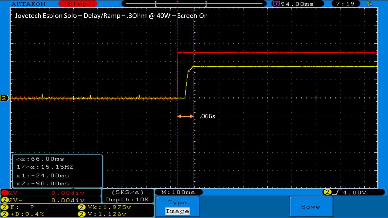Viewport: 388px width, 218px height.
Task: Click the Depth:10K memory depth readout
Action: point(127,200)
